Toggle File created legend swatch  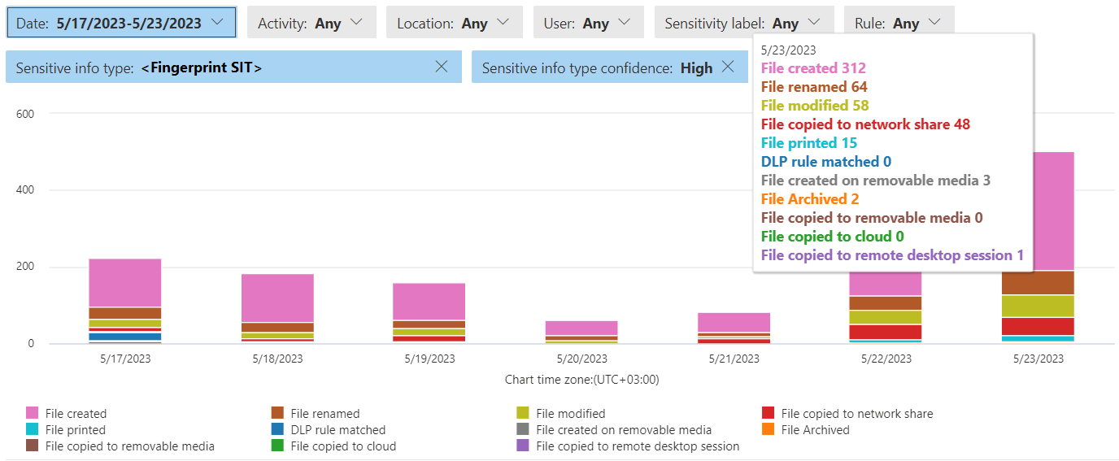pyautogui.click(x=33, y=413)
